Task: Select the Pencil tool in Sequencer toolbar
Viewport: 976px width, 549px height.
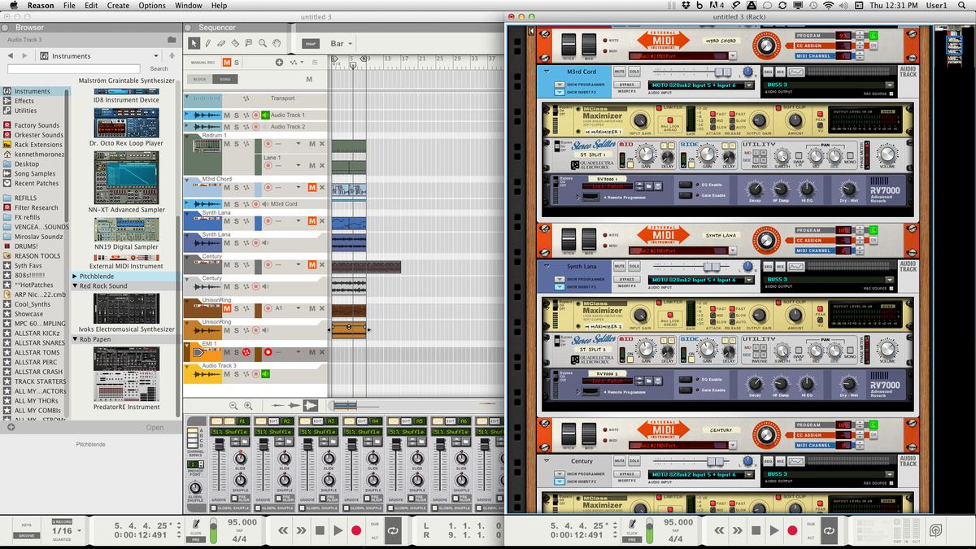Action: coord(207,43)
